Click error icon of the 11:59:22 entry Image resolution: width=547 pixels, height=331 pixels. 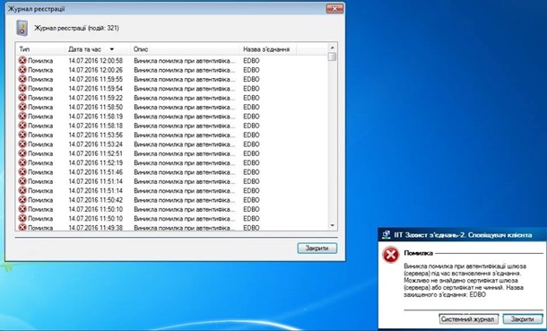click(x=22, y=98)
